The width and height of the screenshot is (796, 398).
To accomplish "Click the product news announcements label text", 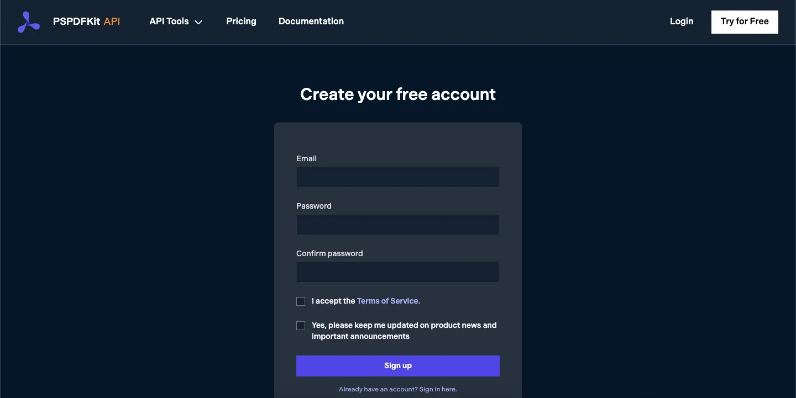I will [x=404, y=331].
